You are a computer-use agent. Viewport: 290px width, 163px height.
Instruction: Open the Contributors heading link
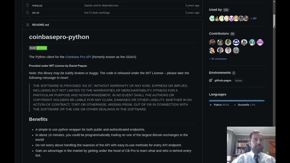click(219, 34)
